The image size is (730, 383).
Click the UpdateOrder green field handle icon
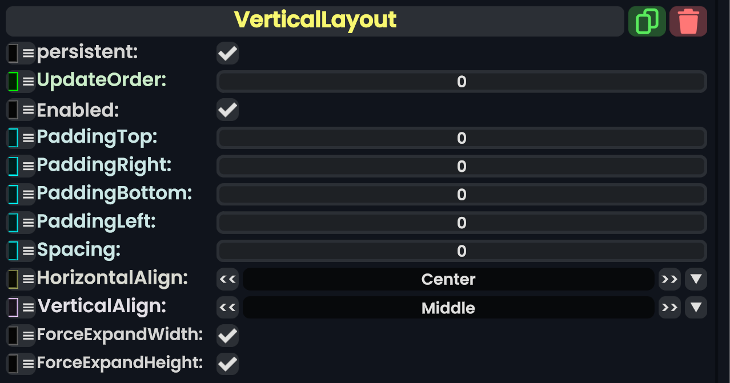pyautogui.click(x=14, y=81)
